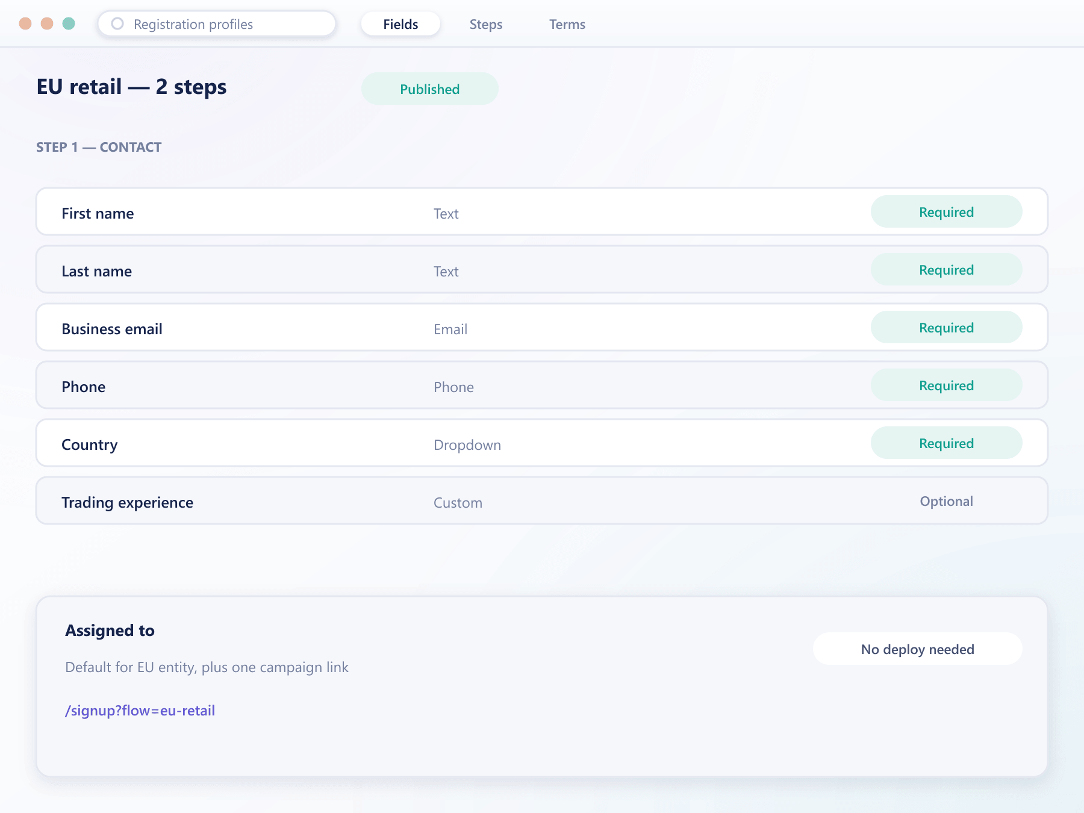Focus the Registration profiles search field
The height and width of the screenshot is (813, 1084).
tap(217, 24)
